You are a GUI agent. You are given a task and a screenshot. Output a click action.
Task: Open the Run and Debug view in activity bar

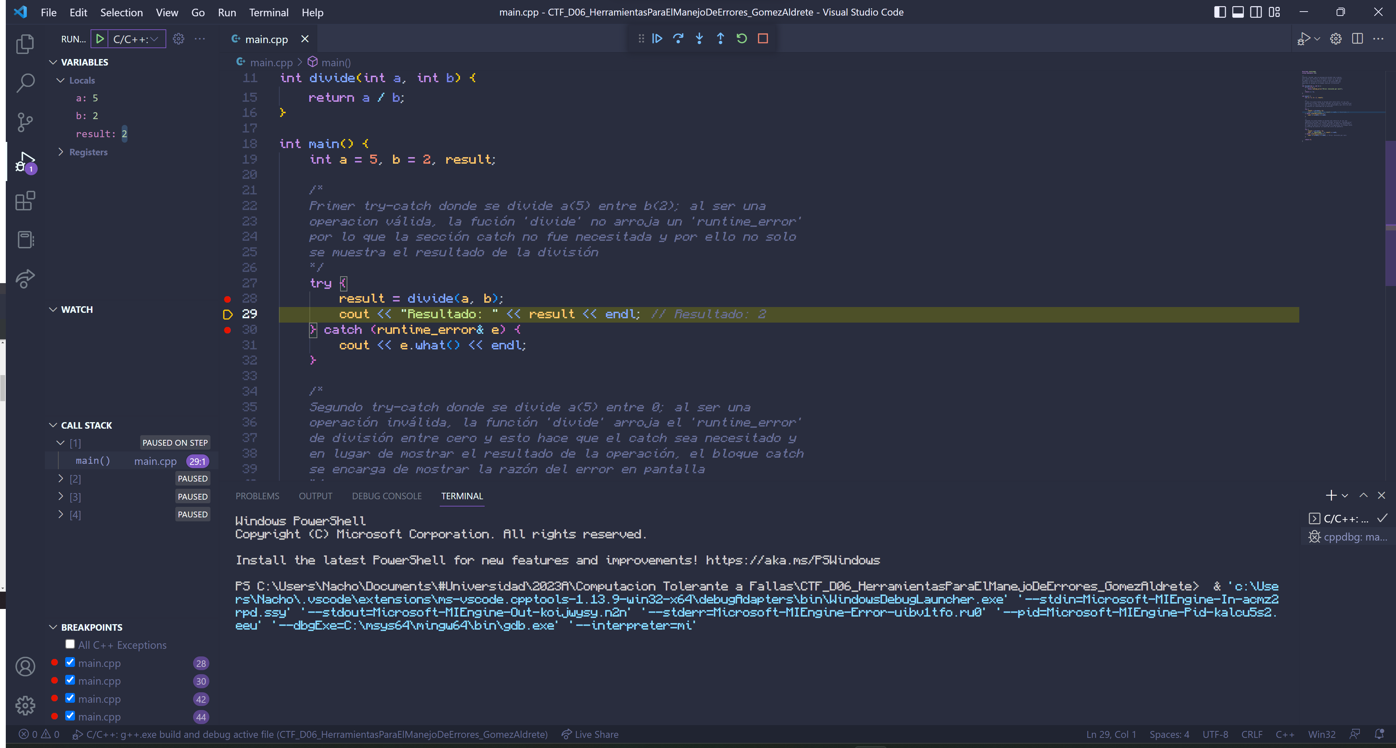[x=24, y=161]
